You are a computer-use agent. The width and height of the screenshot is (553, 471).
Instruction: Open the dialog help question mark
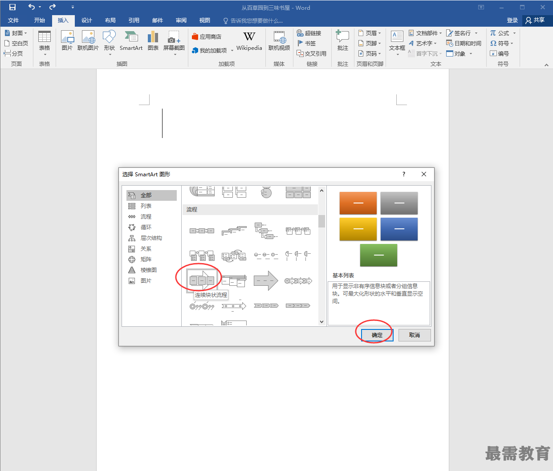click(x=404, y=174)
